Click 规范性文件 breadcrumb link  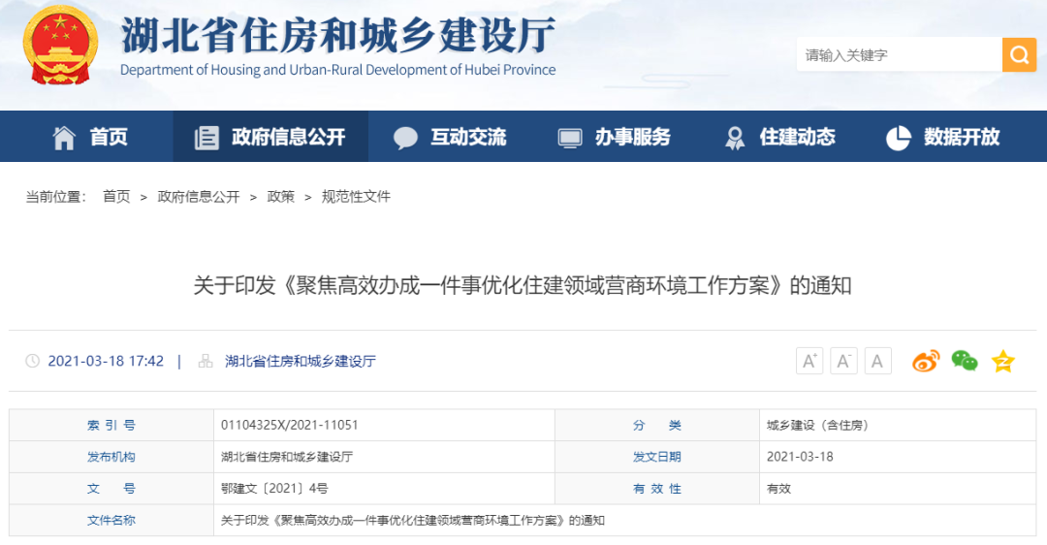click(356, 197)
